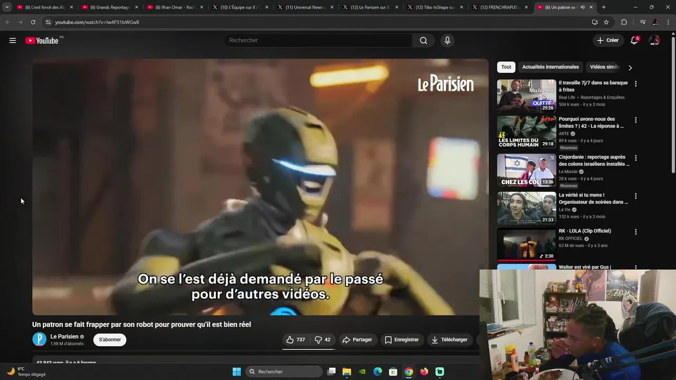Open the Le Parisien channel avatar

[x=40, y=339]
